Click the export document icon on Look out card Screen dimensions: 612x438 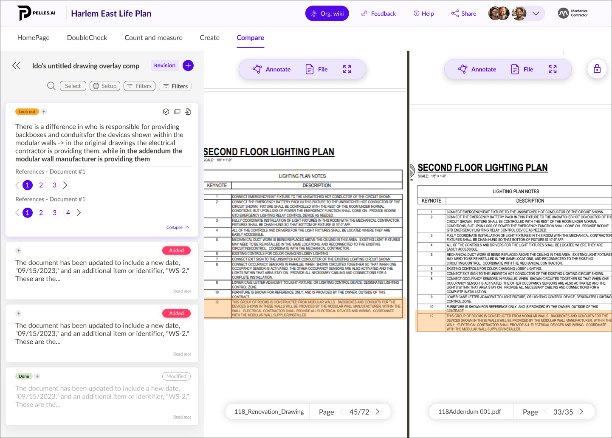188,112
